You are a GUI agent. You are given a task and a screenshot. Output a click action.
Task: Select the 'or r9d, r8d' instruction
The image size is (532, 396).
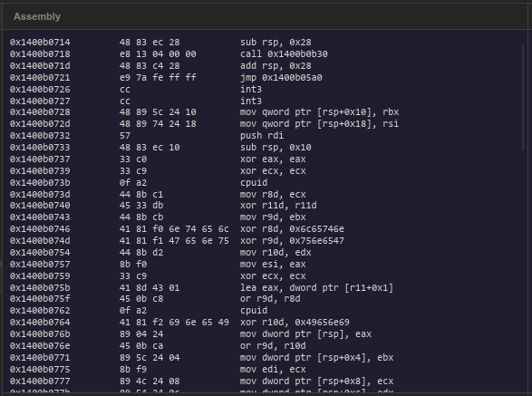[x=270, y=299]
